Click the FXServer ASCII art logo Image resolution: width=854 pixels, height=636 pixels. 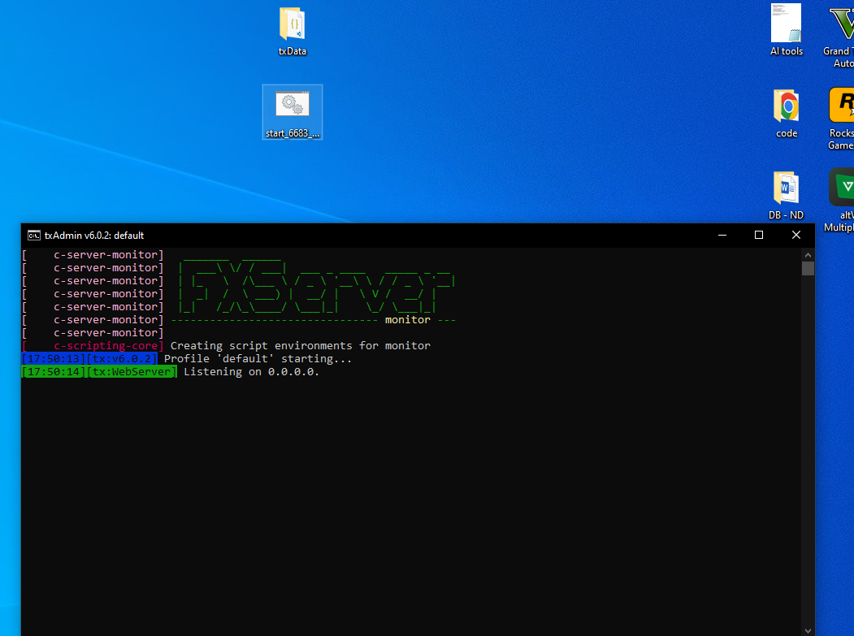click(x=317, y=281)
